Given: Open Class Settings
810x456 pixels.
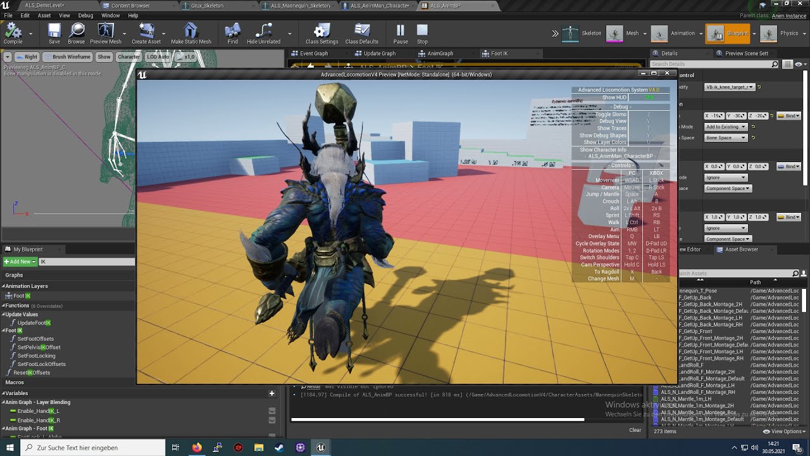Looking at the screenshot, I should [x=322, y=33].
